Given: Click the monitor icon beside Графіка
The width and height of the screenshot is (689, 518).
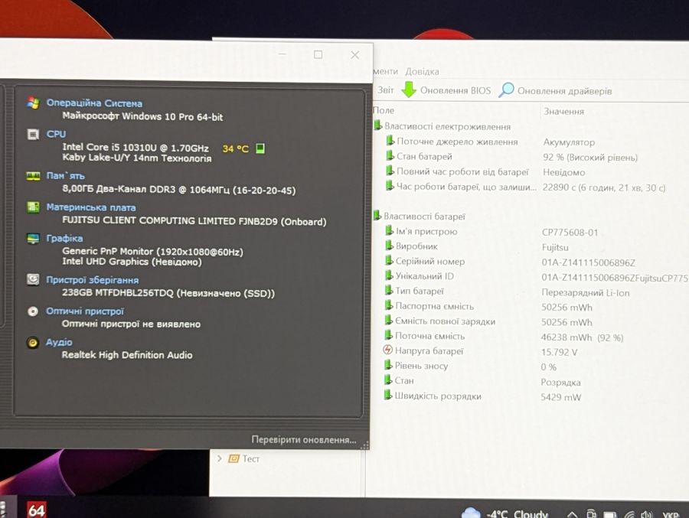Looking at the screenshot, I should click(x=33, y=239).
